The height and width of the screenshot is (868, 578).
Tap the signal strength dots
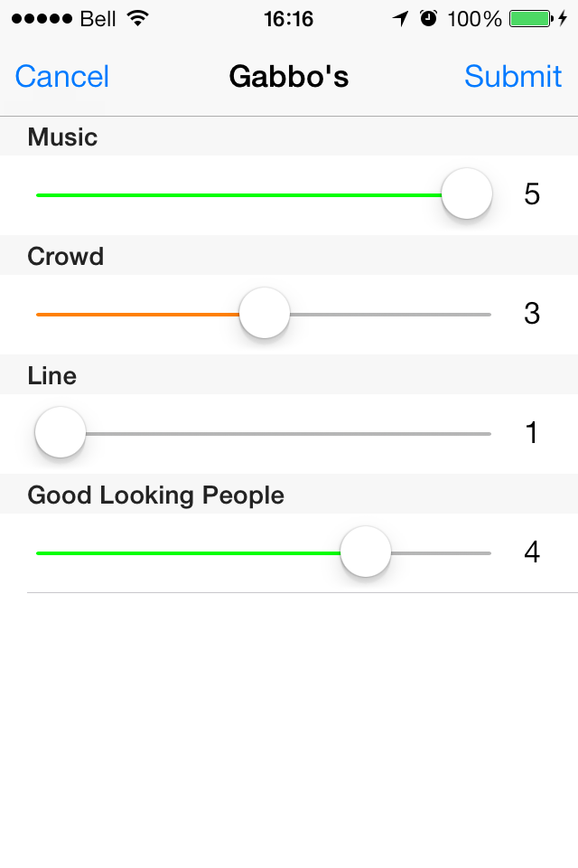coord(42,19)
